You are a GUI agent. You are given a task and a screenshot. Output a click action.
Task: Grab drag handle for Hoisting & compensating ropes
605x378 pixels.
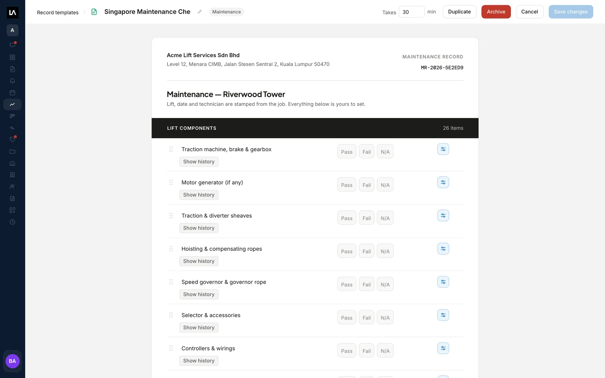[171, 249]
